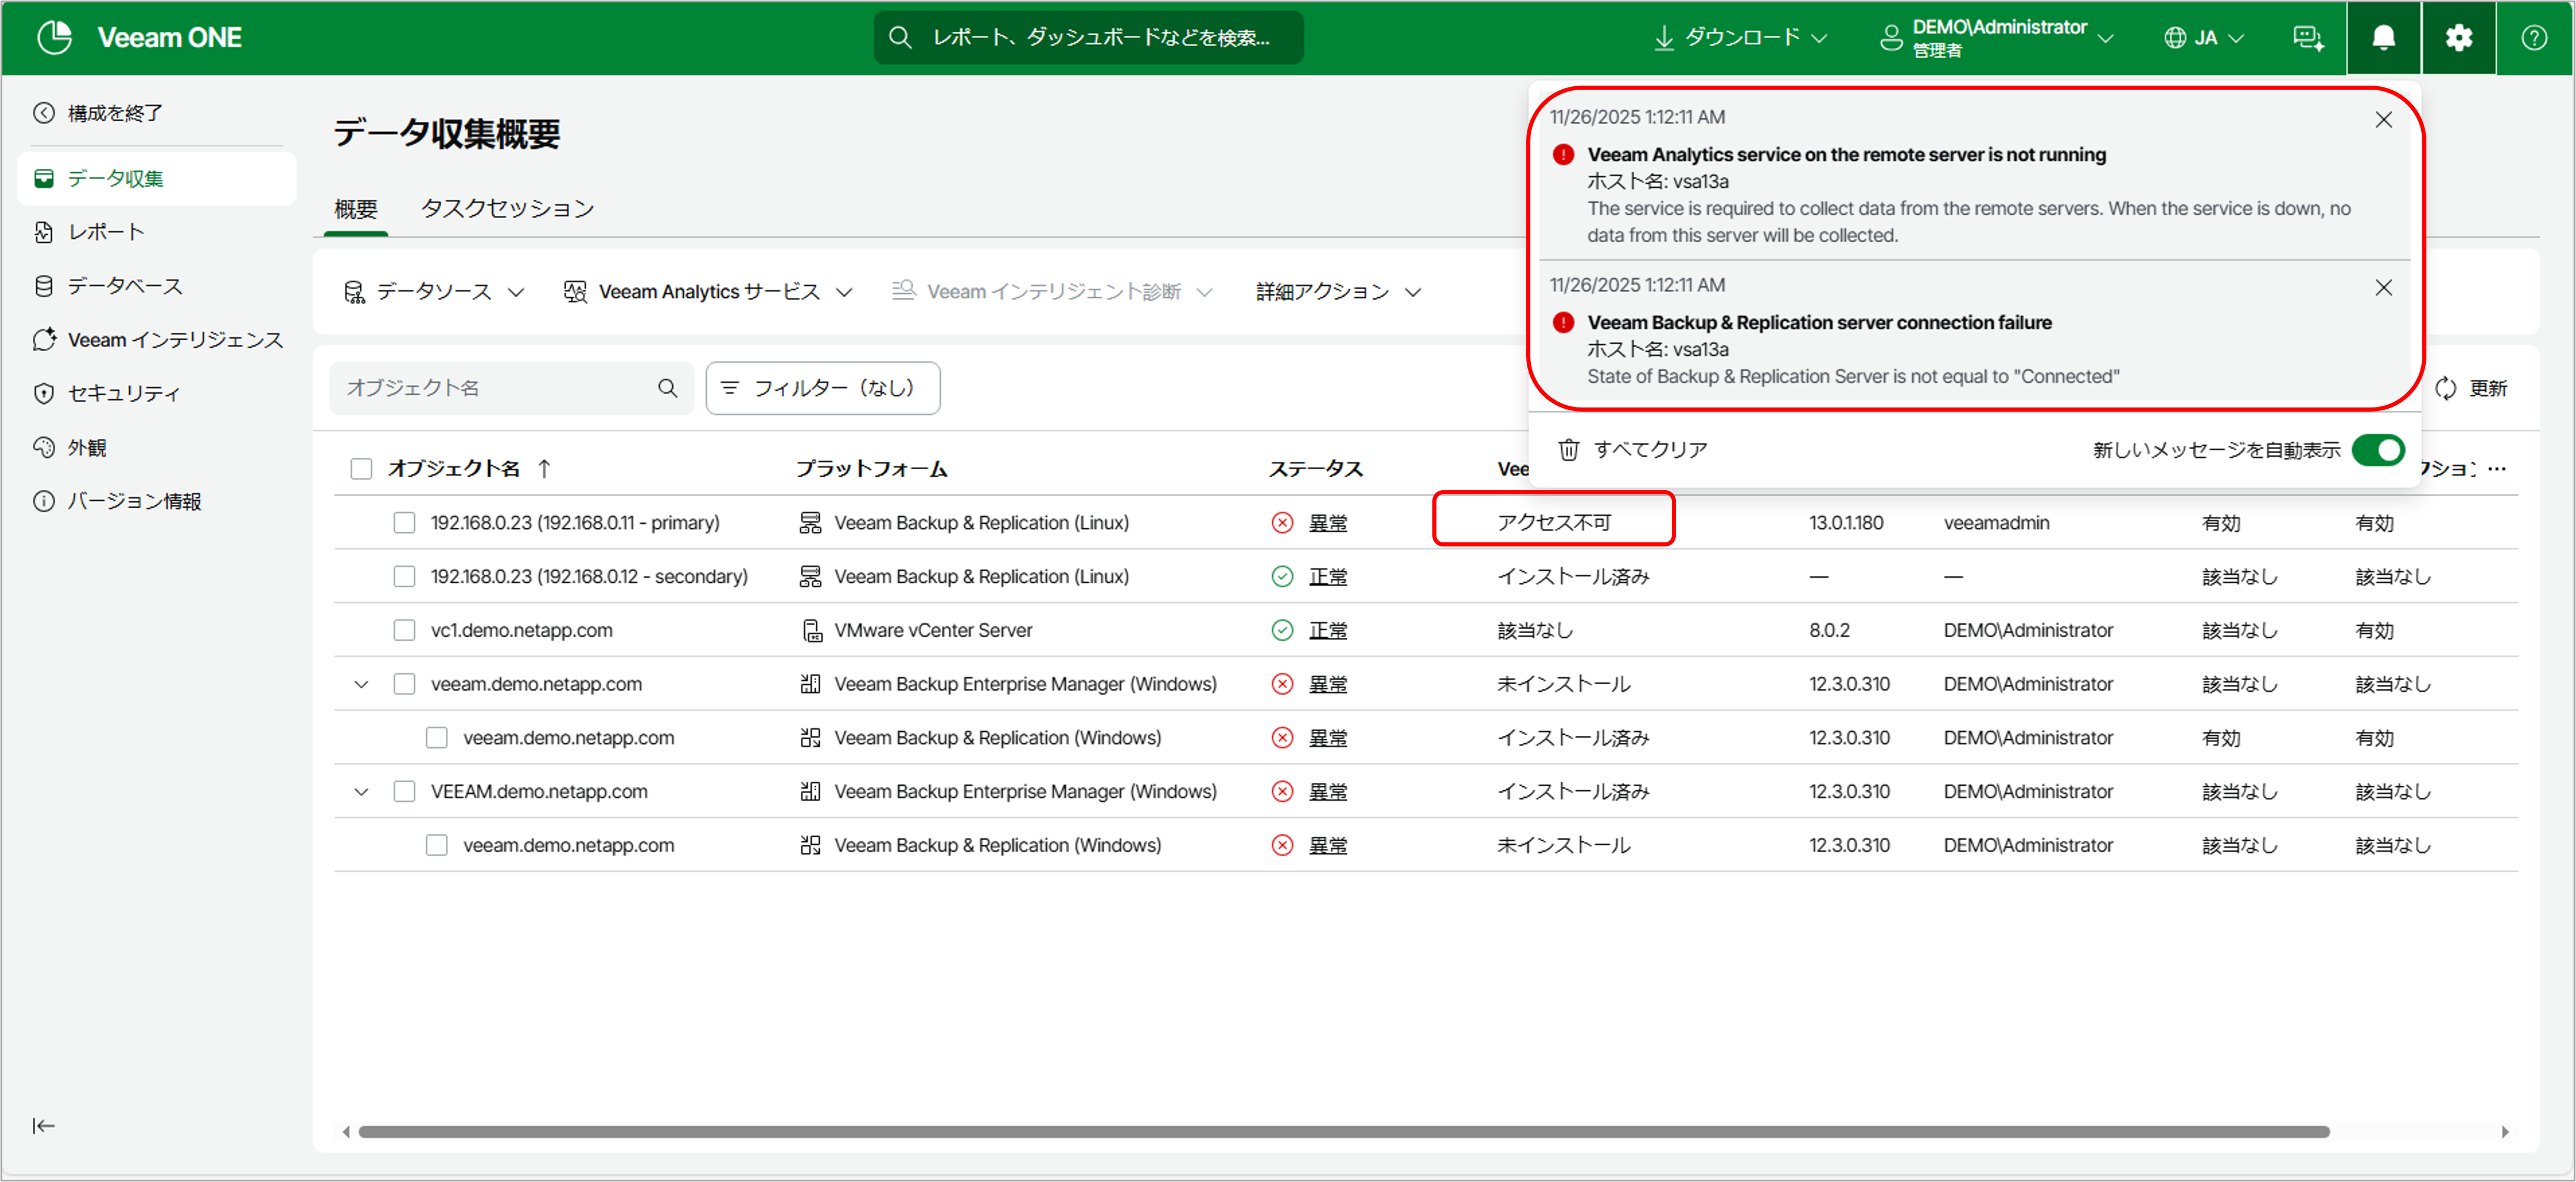Switch to the タスクセッション tab
This screenshot has width=2576, height=1182.
tap(507, 208)
